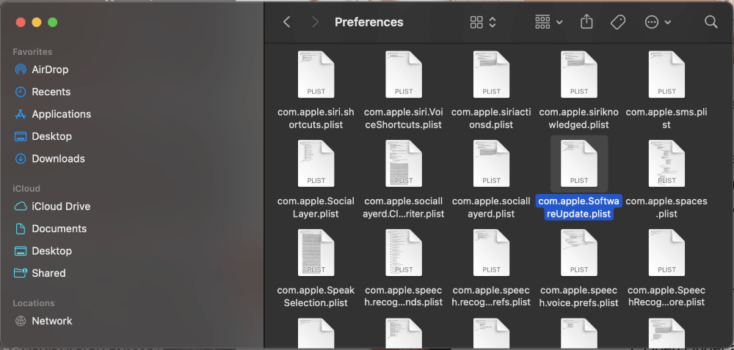
Task: Select com.apple.sociallayerd.plist file icon
Action: (x=491, y=164)
